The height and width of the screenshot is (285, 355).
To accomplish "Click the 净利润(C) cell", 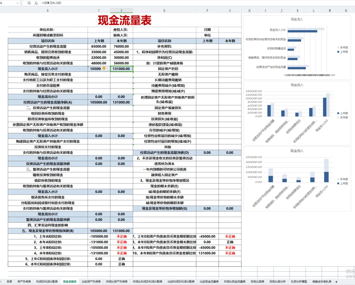I will pos(164,58).
